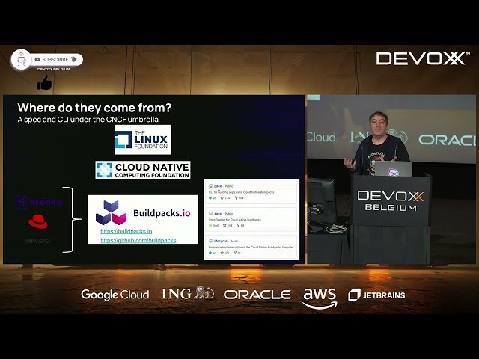Screen dimensions: 479x359
Task: Click the star count on pack repository
Action: pyautogui.click(x=228, y=197)
